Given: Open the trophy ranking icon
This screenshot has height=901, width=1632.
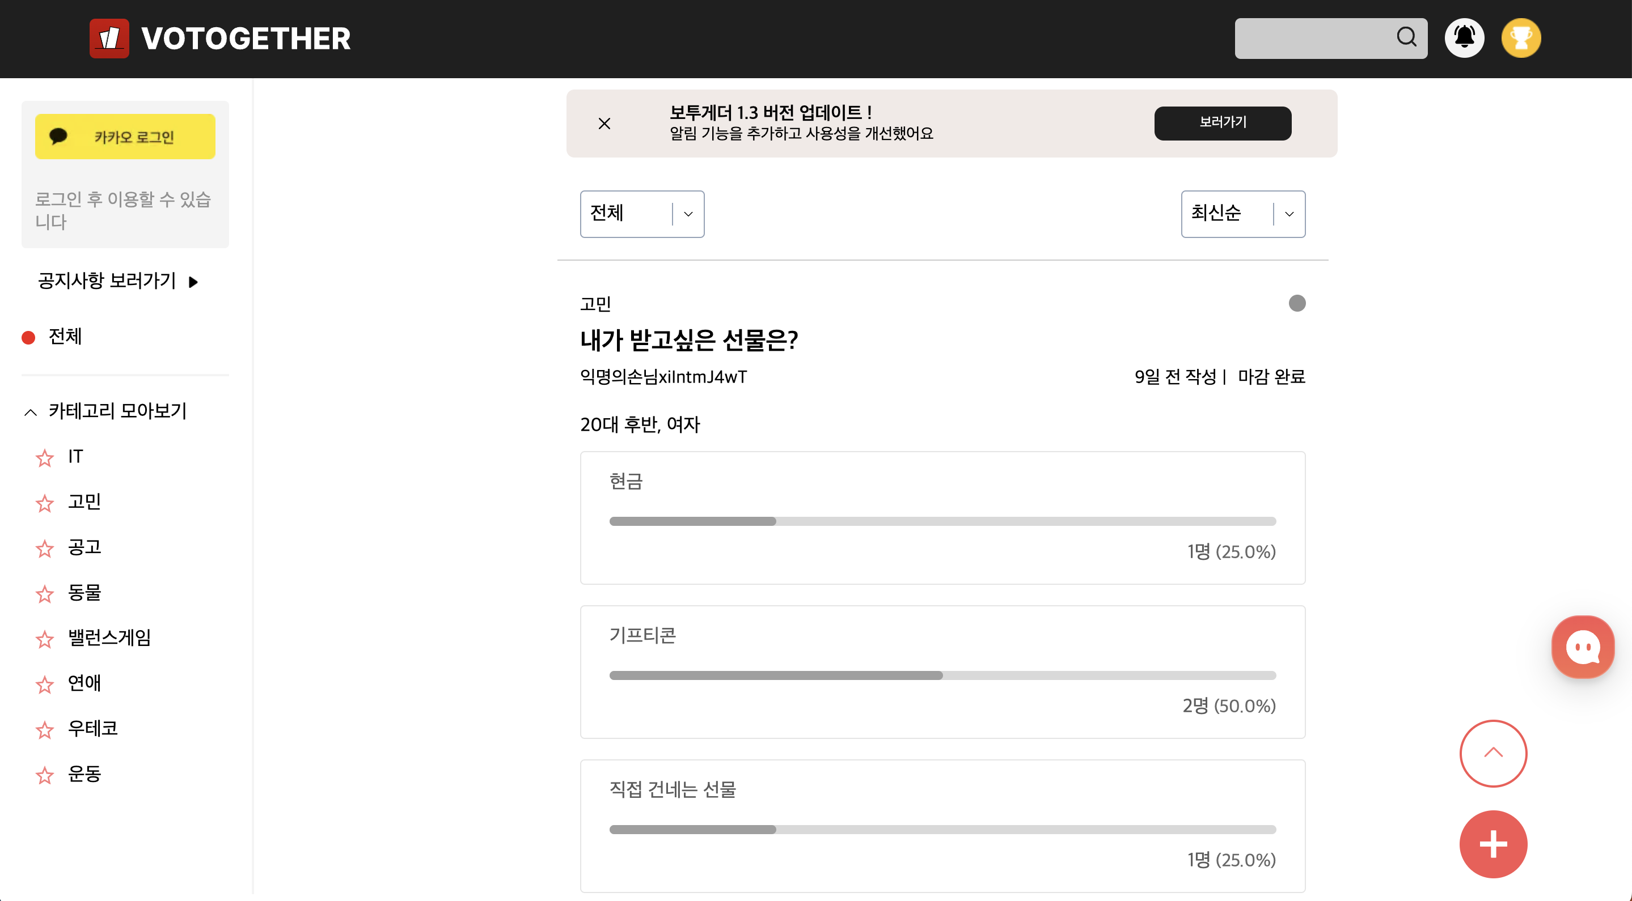Looking at the screenshot, I should [1520, 38].
